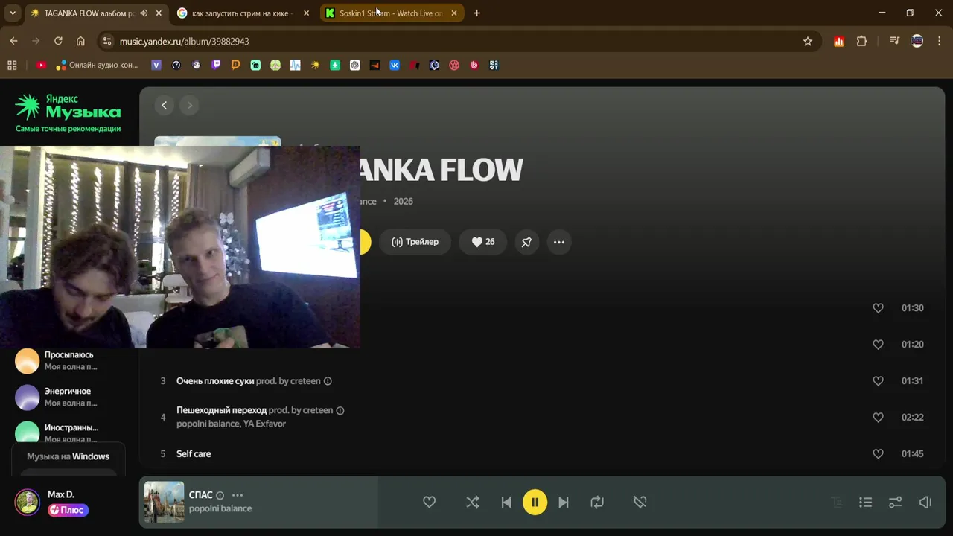
Task: Open the Иностранны... wave station
Action: click(68, 433)
